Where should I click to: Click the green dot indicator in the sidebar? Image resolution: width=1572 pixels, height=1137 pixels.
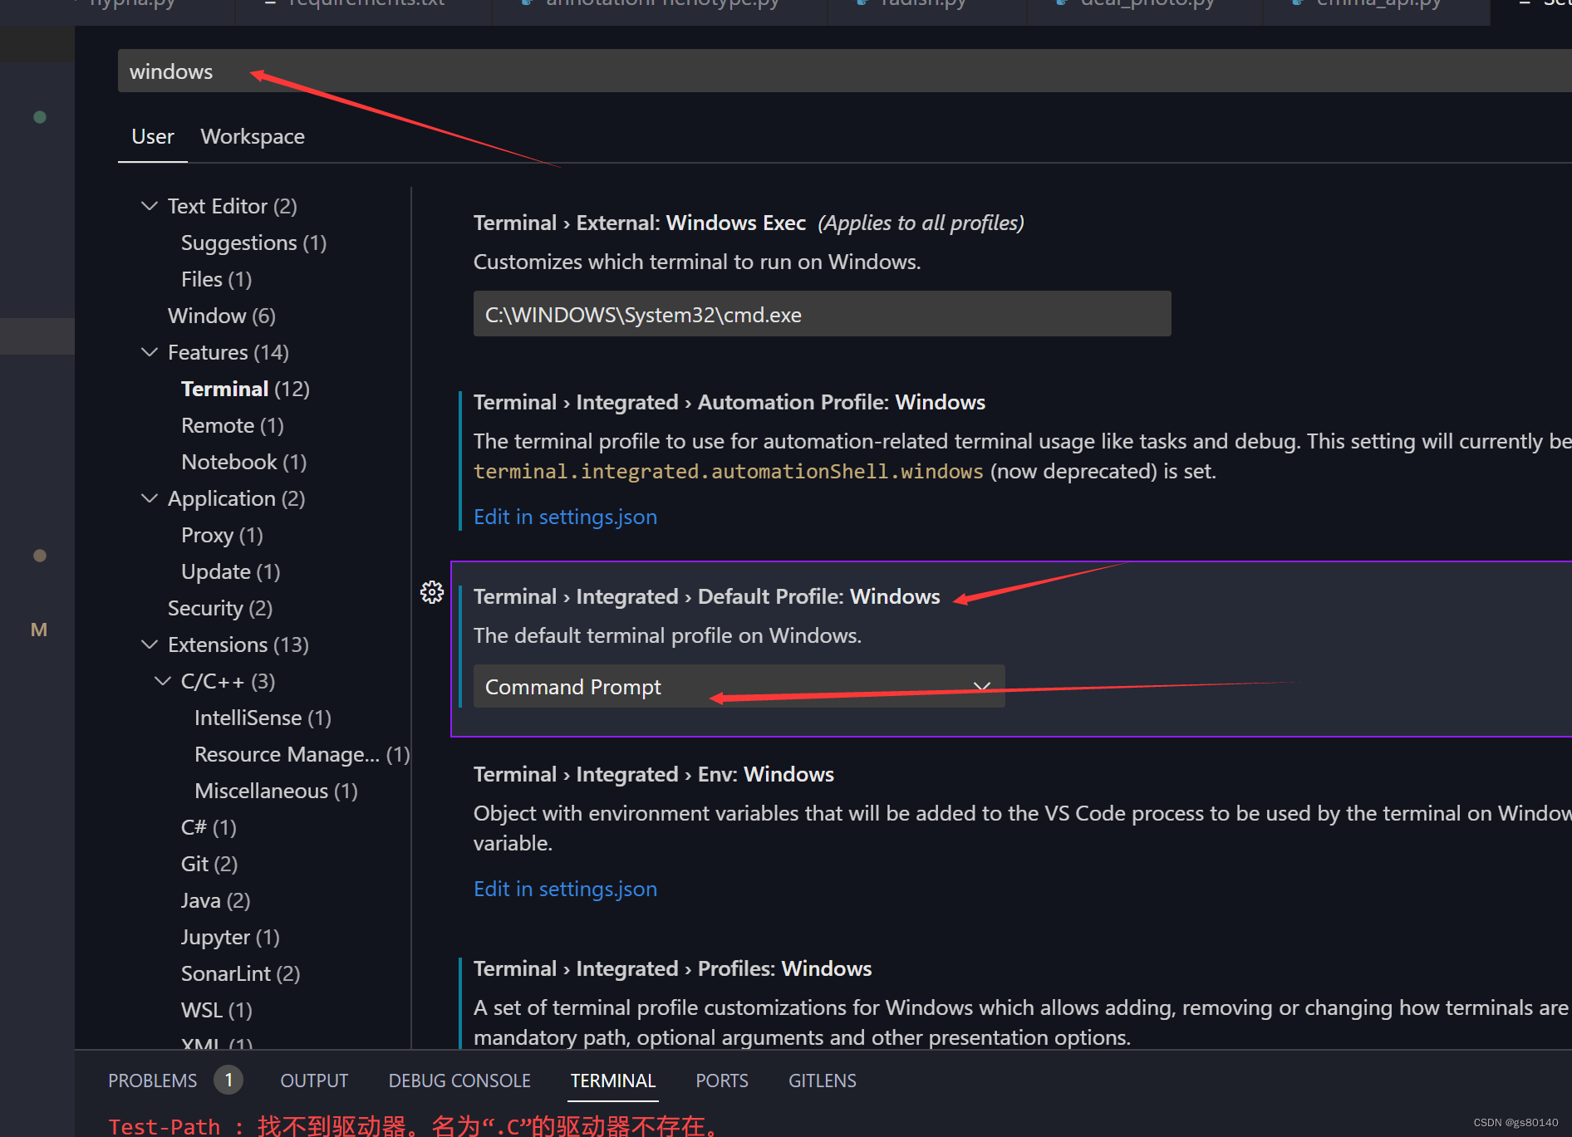tap(39, 117)
